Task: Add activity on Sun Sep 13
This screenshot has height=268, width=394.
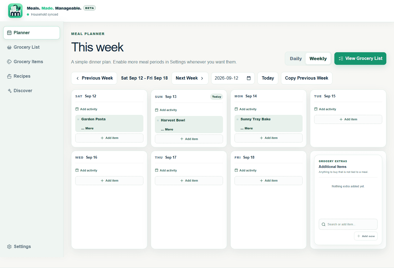Action: (x=166, y=110)
